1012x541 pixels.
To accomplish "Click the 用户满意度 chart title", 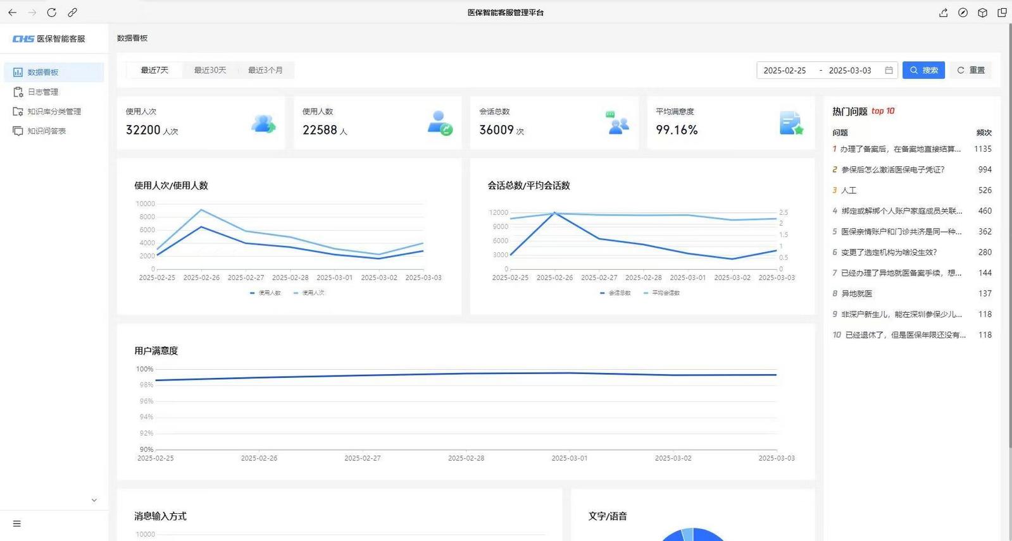I will (156, 351).
